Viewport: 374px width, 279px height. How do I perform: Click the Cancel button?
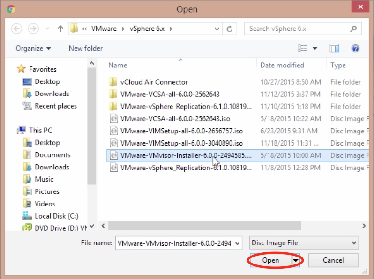[x=333, y=260]
